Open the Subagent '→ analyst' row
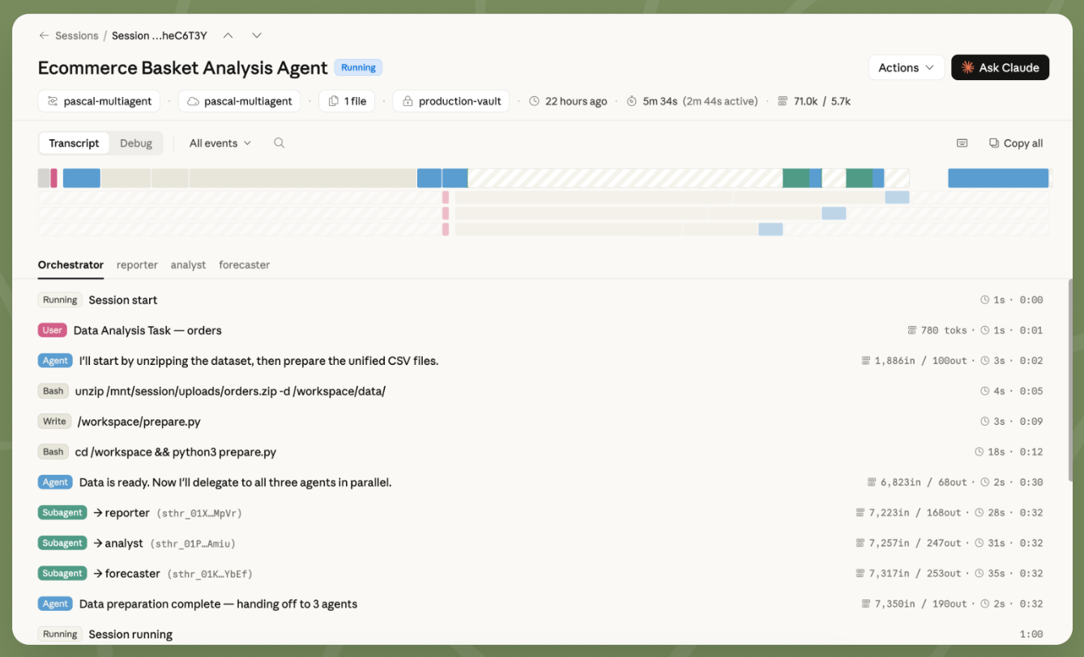The height and width of the screenshot is (657, 1084). coord(540,543)
